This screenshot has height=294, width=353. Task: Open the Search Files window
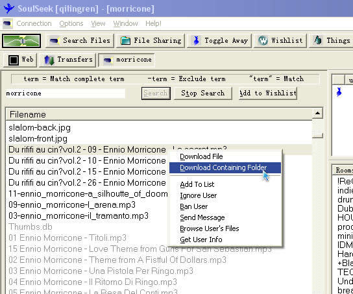click(x=80, y=41)
